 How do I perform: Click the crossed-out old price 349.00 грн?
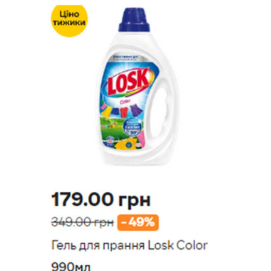click(x=83, y=223)
